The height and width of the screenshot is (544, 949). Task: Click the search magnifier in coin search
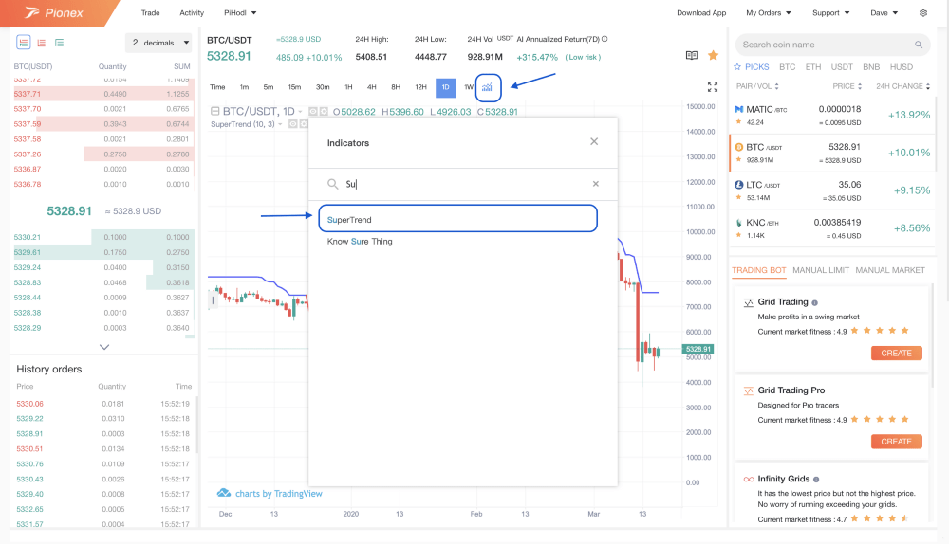click(918, 45)
